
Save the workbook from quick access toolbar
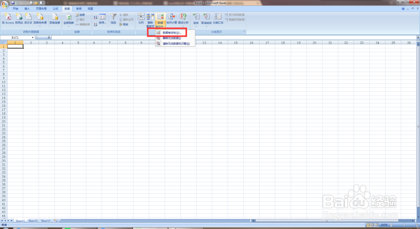pyautogui.click(x=13, y=3)
